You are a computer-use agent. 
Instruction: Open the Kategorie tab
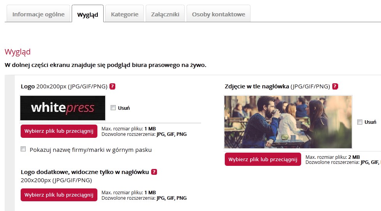pyautogui.click(x=124, y=14)
